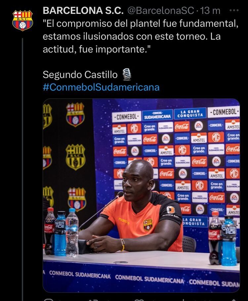Viewport: 248px width, 301px height.
Task: Click the yellow B.S.C. crest in the photo backdrop
Action: coord(75,157)
